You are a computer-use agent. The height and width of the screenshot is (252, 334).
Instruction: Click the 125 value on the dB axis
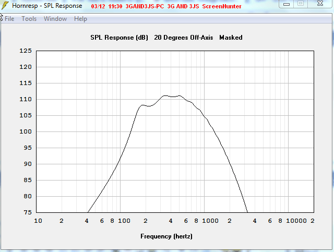coord(26,51)
